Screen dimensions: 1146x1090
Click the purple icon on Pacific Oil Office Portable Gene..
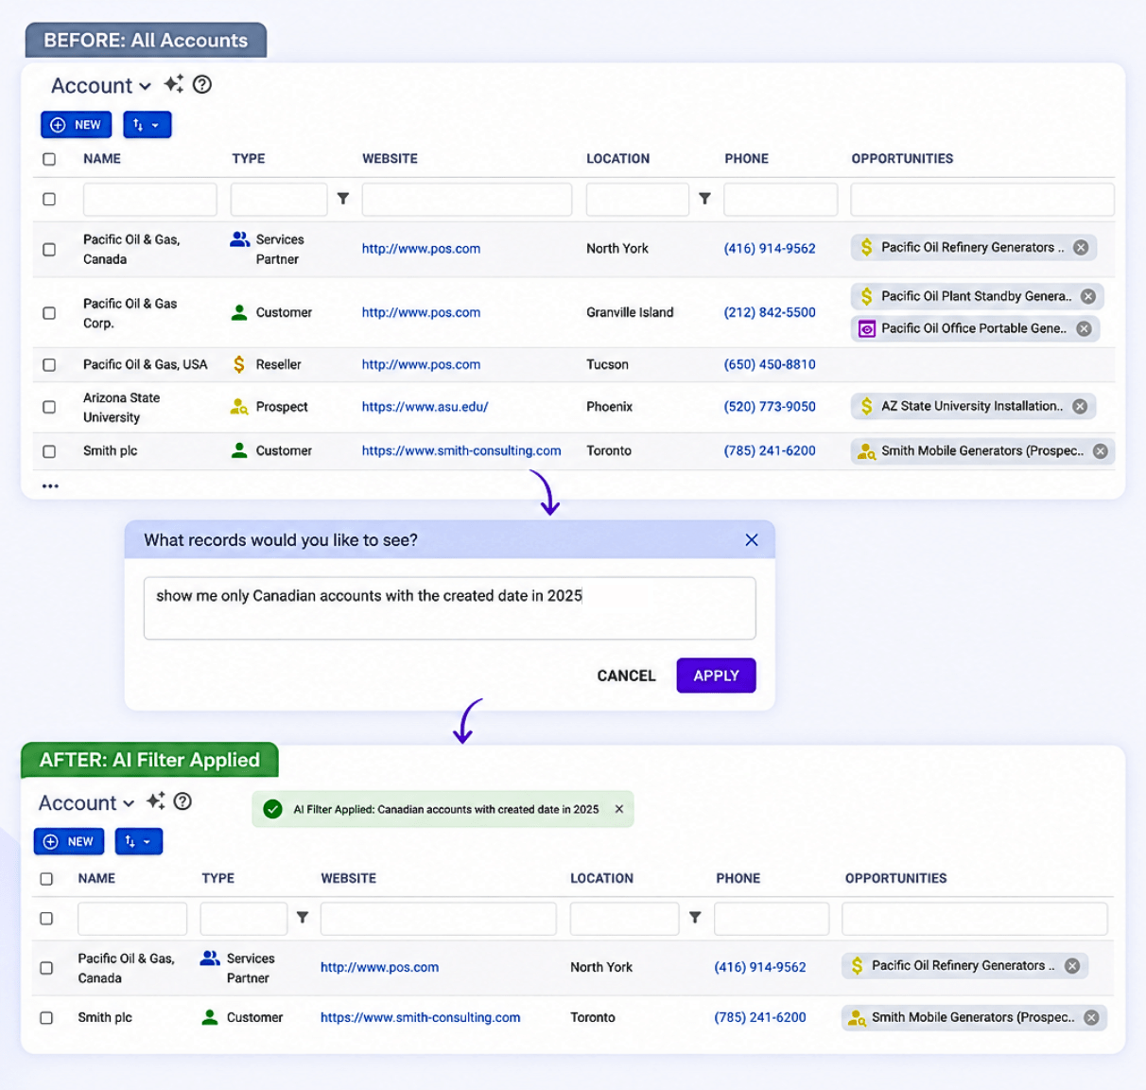[867, 328]
